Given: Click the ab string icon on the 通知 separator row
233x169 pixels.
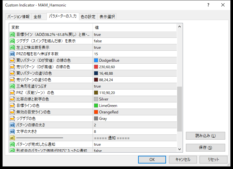Looking at the screenshot, I should tap(12, 138).
